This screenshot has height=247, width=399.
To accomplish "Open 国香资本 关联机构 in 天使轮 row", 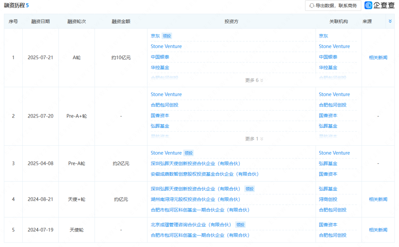I will (x=328, y=225).
